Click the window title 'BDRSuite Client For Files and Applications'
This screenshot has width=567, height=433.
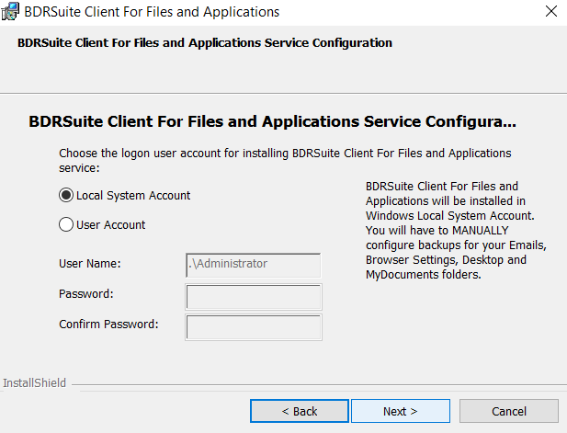point(152,12)
